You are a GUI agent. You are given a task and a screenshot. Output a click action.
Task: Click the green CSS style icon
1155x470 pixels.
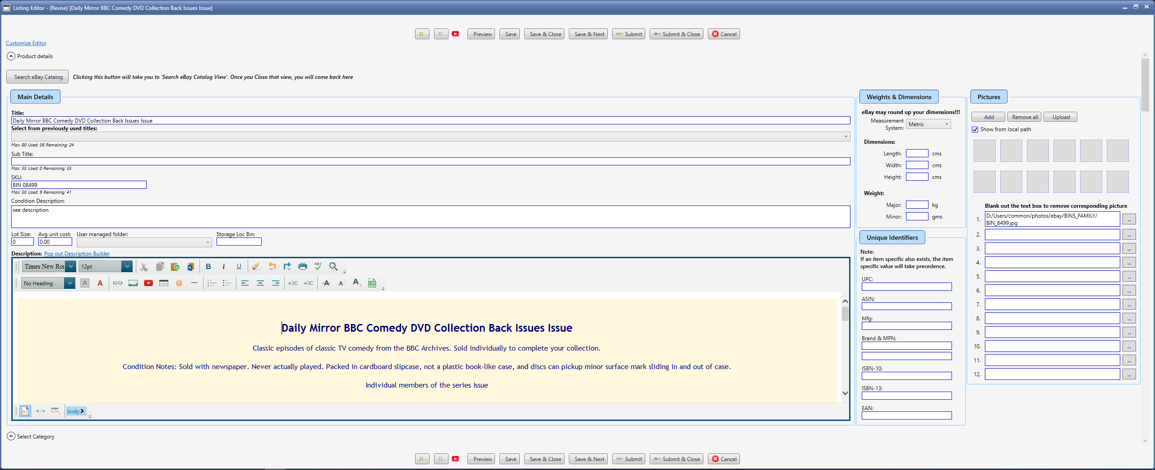coord(372,283)
